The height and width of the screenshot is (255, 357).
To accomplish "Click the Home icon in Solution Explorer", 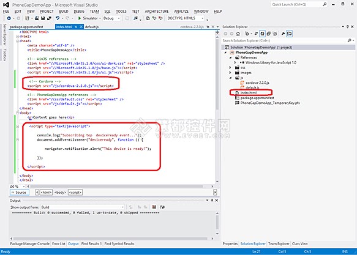I will click(238, 34).
